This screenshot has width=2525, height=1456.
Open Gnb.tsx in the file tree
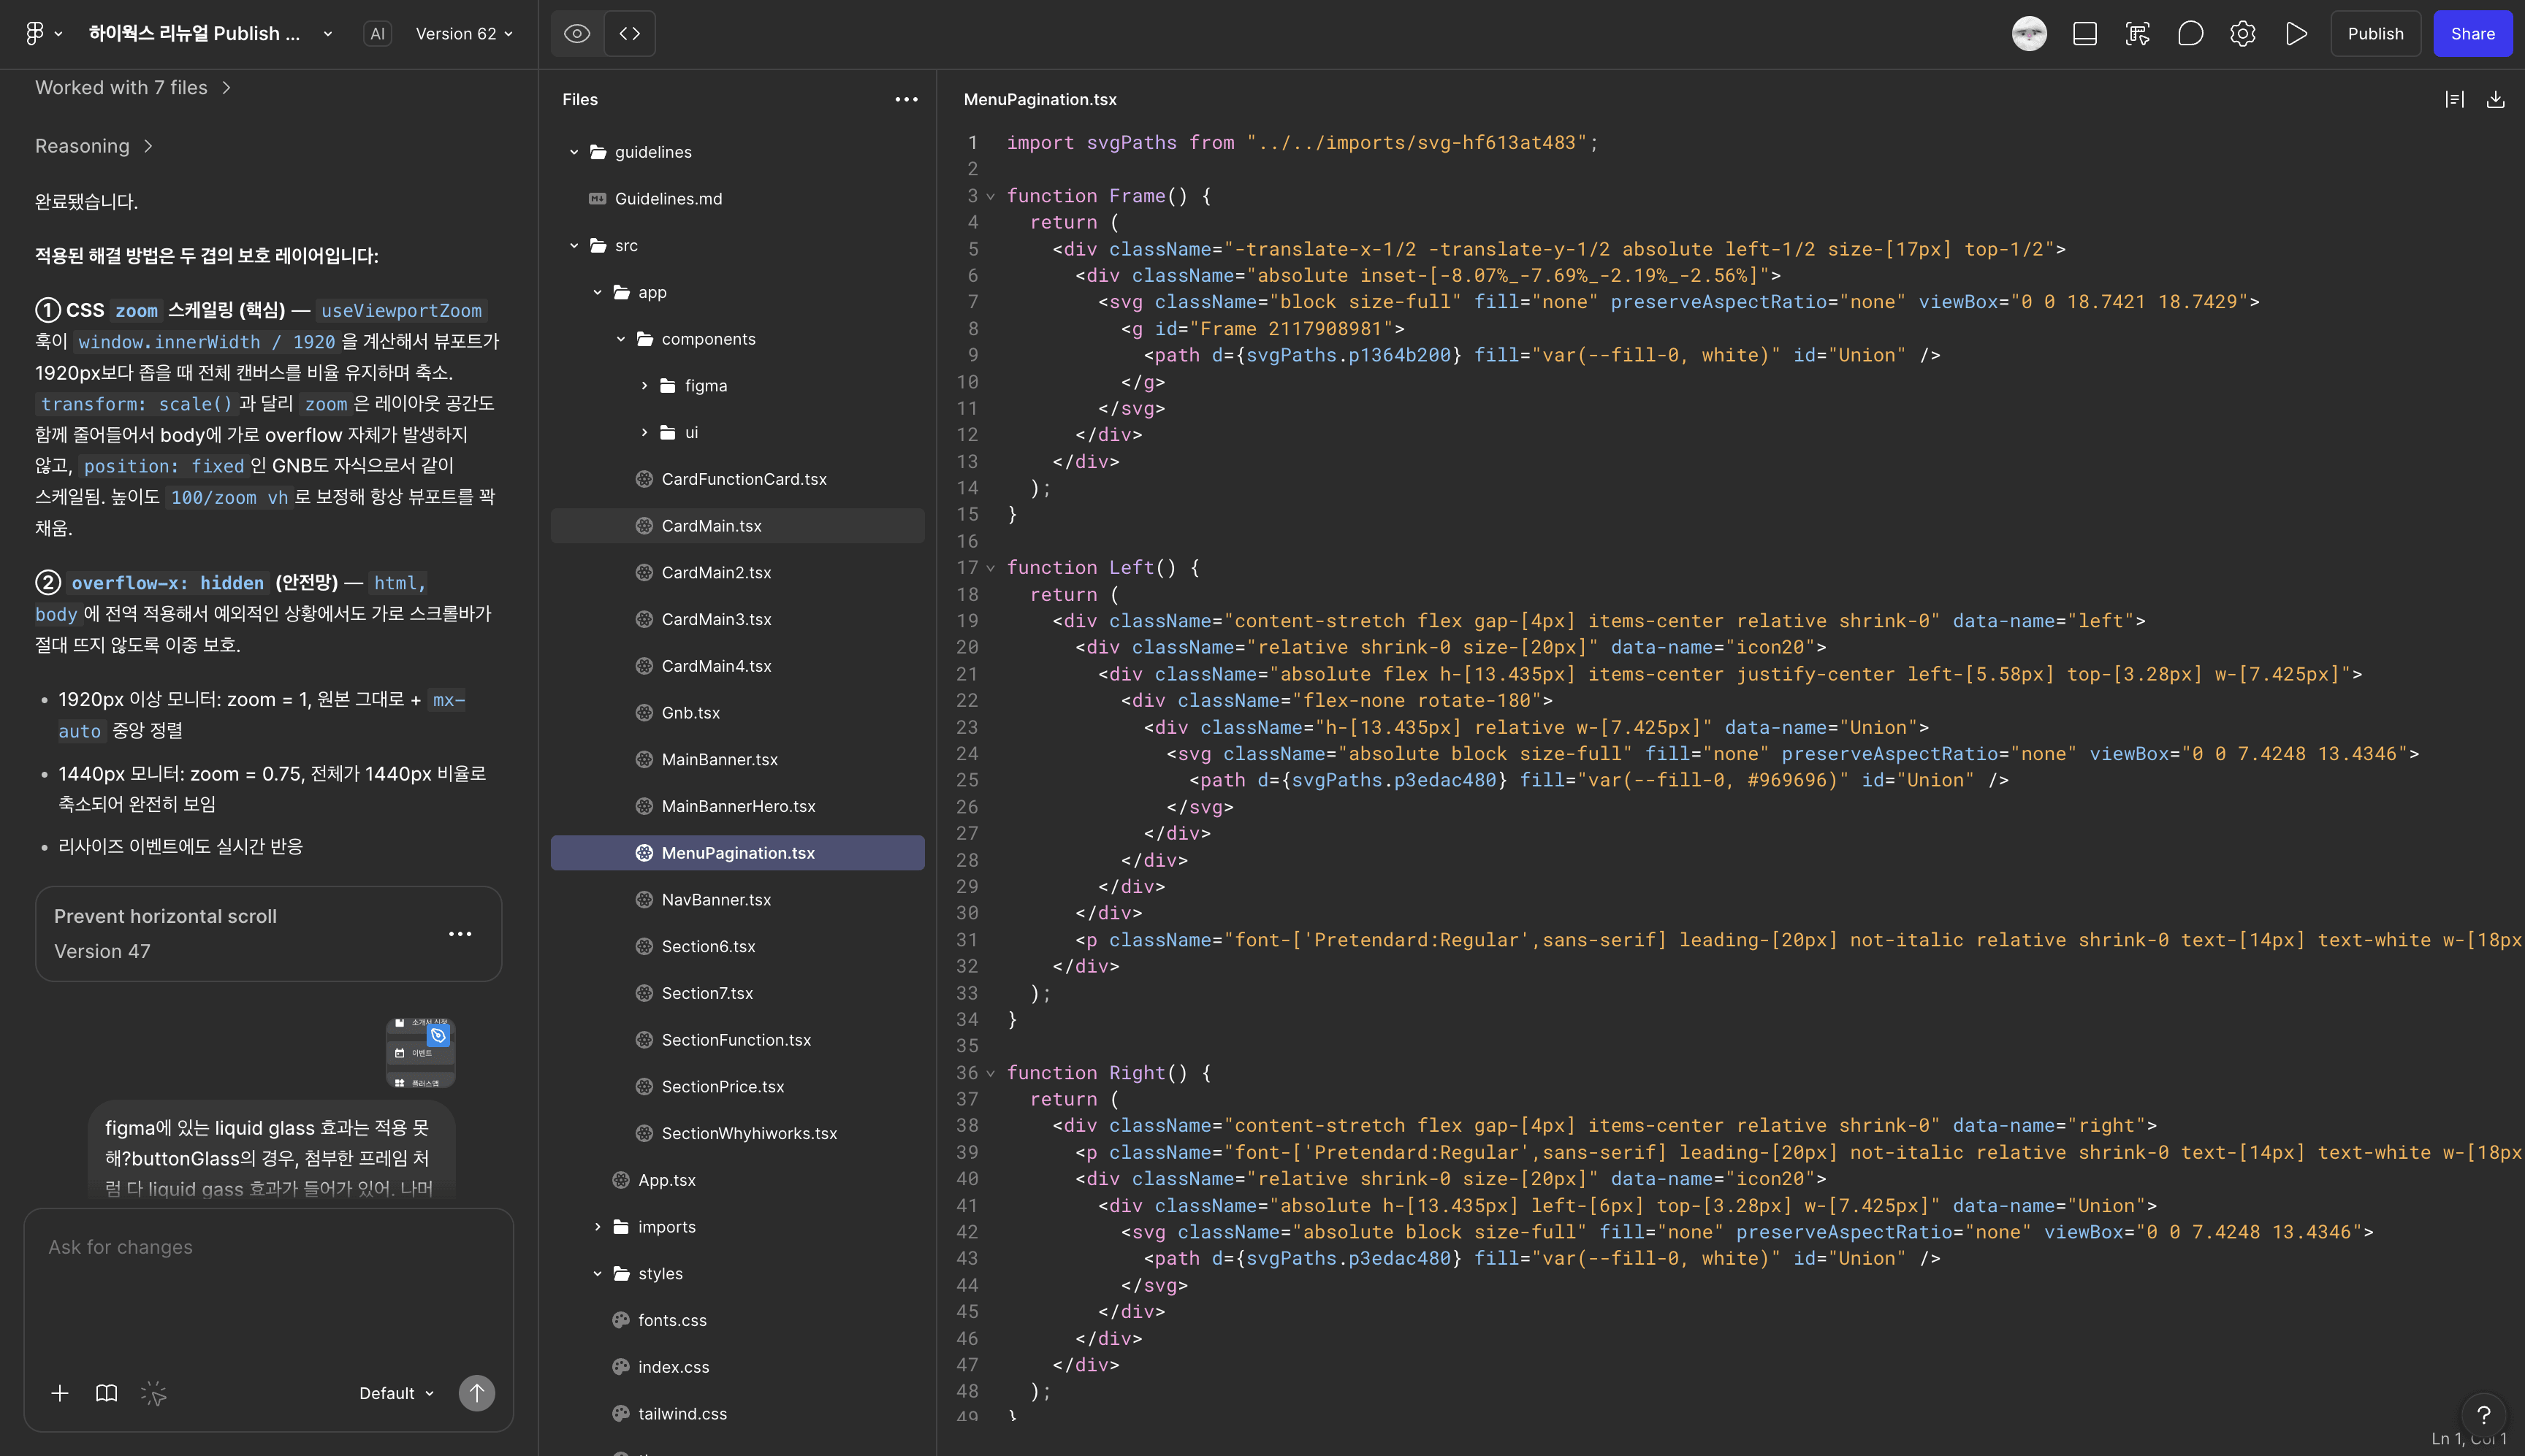pos(690,712)
